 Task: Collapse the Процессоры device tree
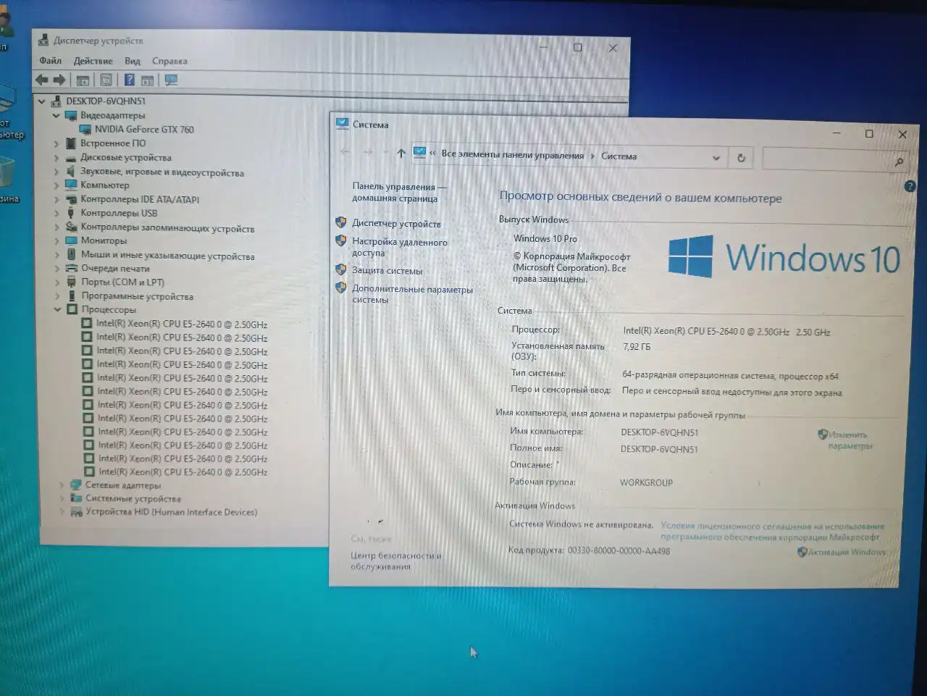tap(57, 309)
